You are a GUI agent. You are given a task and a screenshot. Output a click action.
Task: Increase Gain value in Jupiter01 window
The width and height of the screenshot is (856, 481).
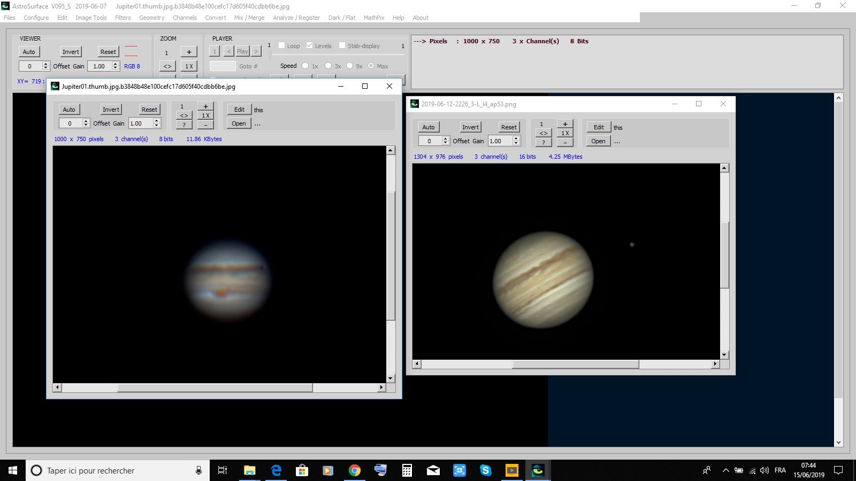[157, 121]
